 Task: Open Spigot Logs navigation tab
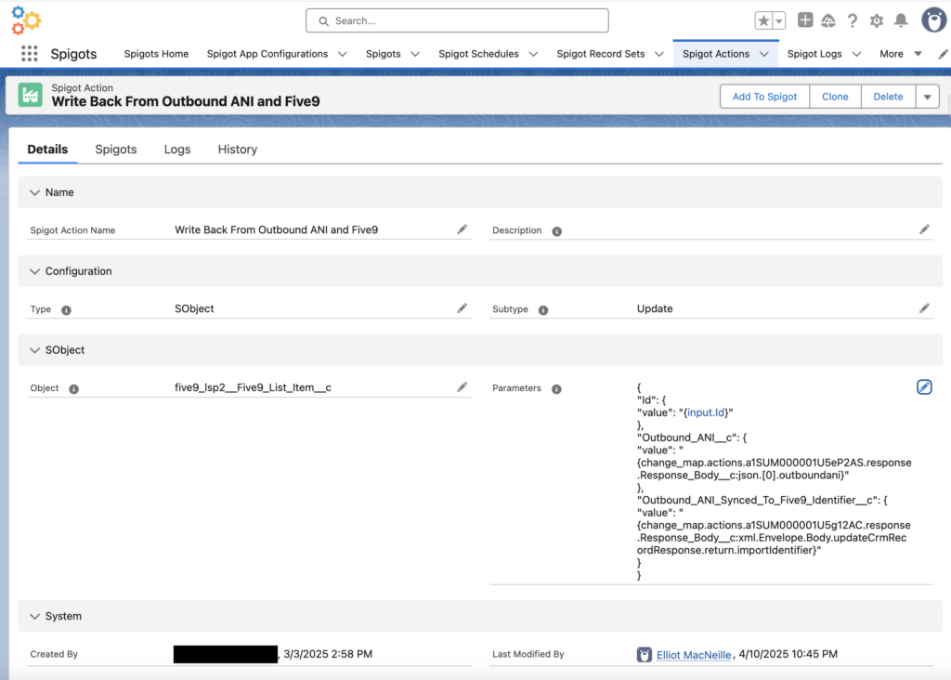tap(814, 54)
